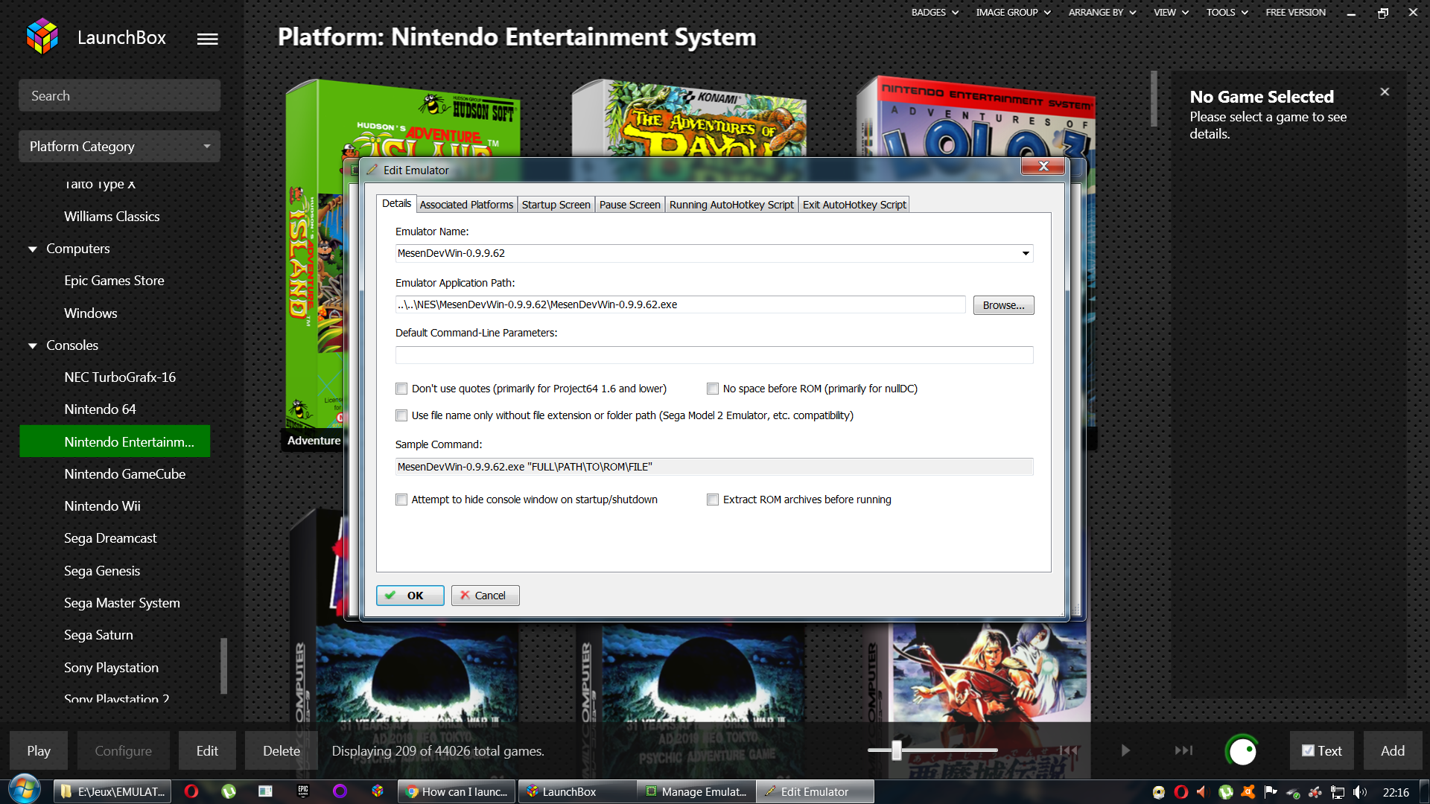Viewport: 1430px width, 804px height.
Task: Open the BADGES dropdown menu
Action: [x=935, y=12]
